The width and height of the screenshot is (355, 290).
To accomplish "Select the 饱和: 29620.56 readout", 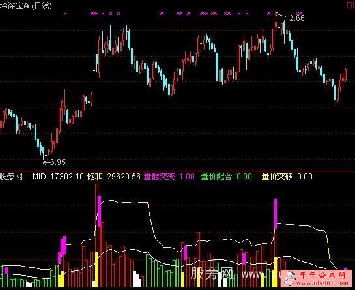I will click(114, 176).
